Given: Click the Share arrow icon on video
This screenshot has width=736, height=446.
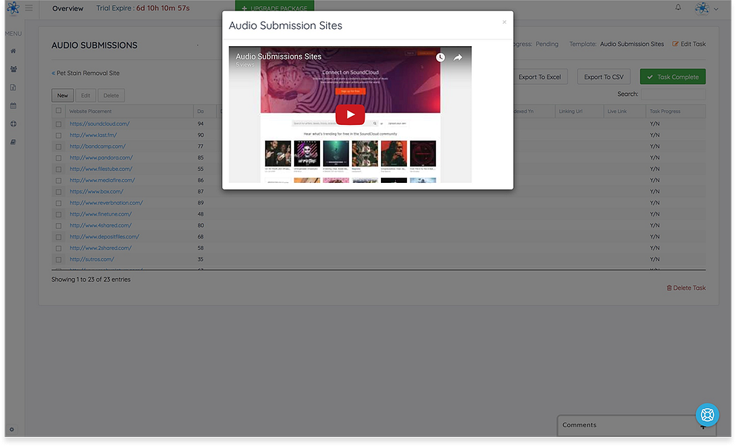Looking at the screenshot, I should pyautogui.click(x=457, y=57).
